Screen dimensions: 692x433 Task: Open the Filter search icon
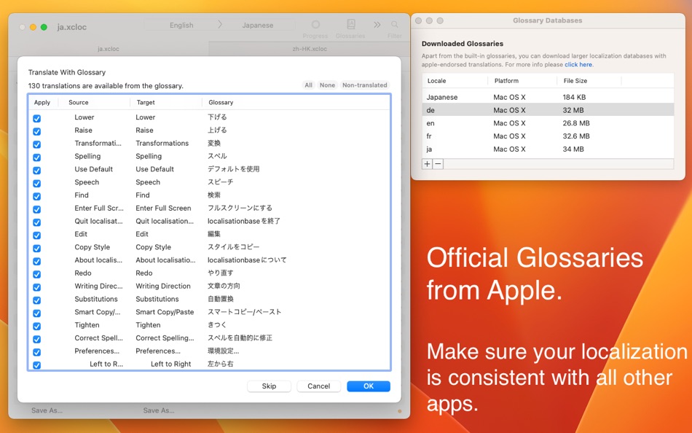click(x=395, y=25)
